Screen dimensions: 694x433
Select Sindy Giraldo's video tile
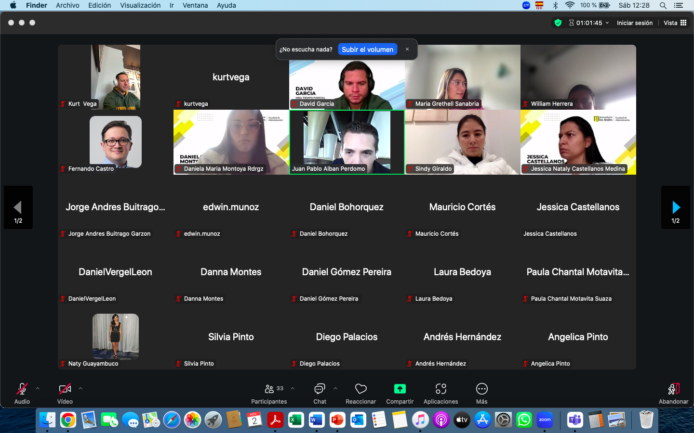click(x=463, y=142)
